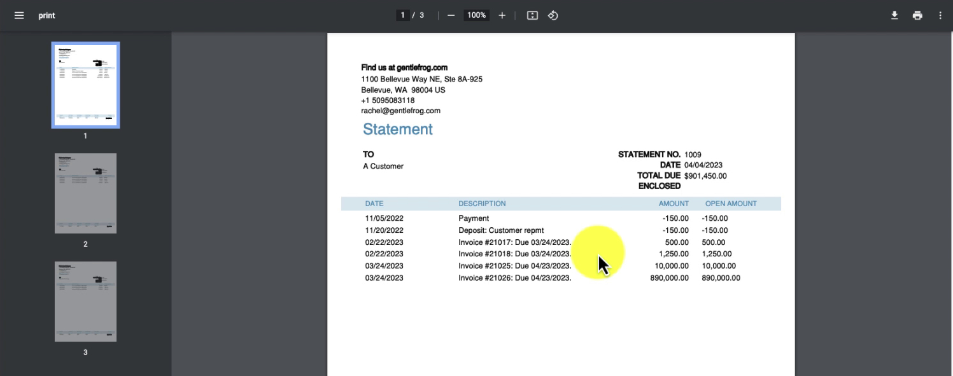This screenshot has height=376, width=953.
Task: Click the zoom out minus icon
Action: pyautogui.click(x=451, y=15)
